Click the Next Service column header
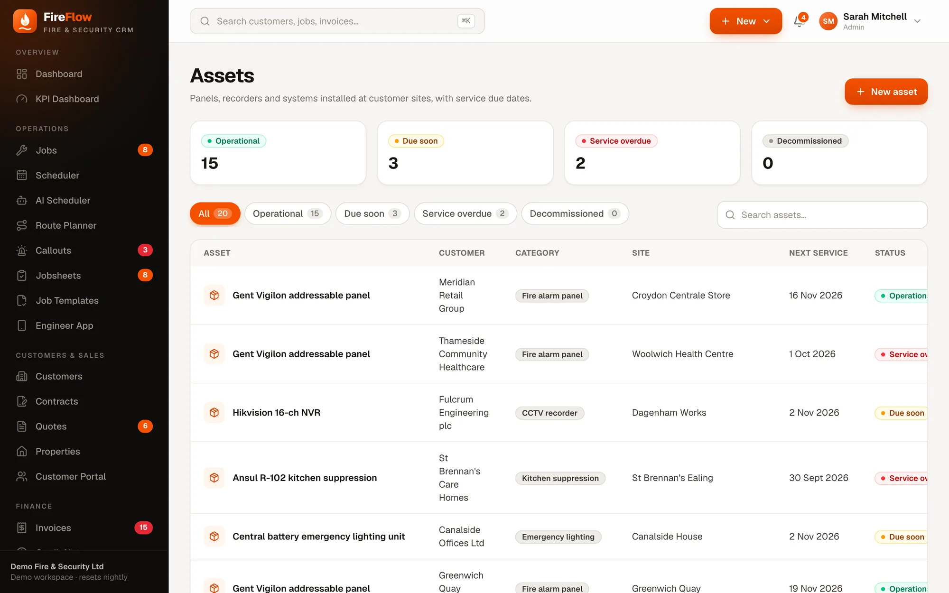 pos(818,253)
